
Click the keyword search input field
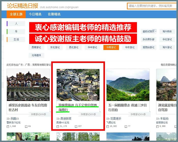coord(152,6)
